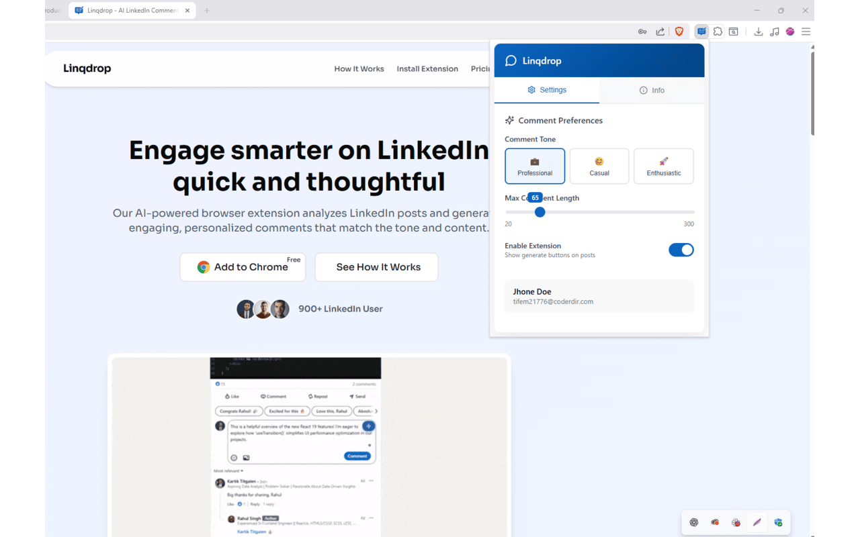860x537 pixels.
Task: Close the Linqdrop browser tab
Action: click(187, 11)
